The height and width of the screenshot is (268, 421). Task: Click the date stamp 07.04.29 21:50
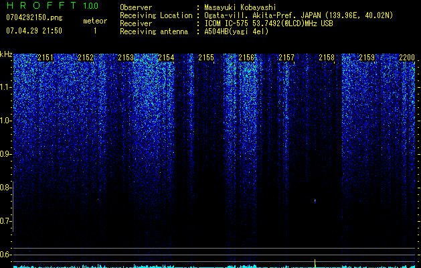point(34,31)
